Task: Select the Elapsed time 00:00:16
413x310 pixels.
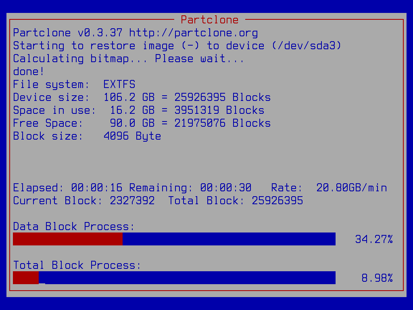Action: 97,188
